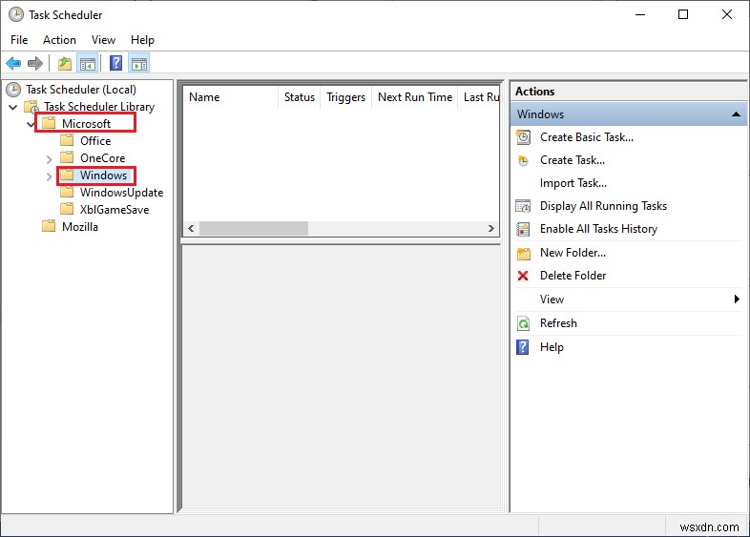The height and width of the screenshot is (537, 750).
Task: Click the blue Back arrow in toolbar
Action: click(13, 63)
